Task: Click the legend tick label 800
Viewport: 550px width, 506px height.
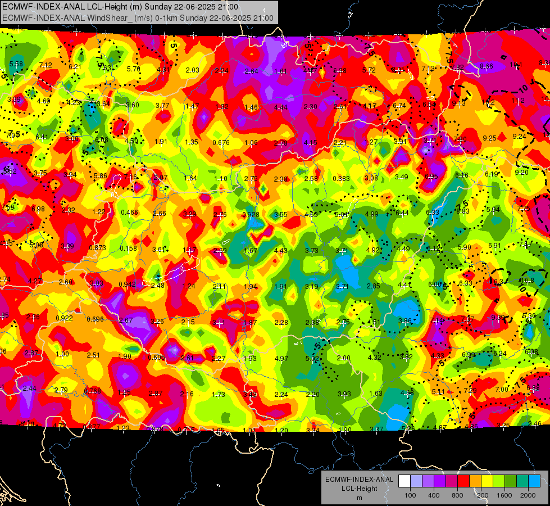Action: tap(457, 495)
